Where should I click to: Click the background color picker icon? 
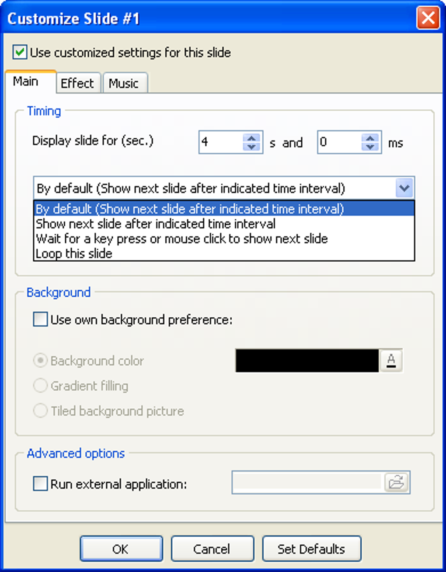(391, 361)
